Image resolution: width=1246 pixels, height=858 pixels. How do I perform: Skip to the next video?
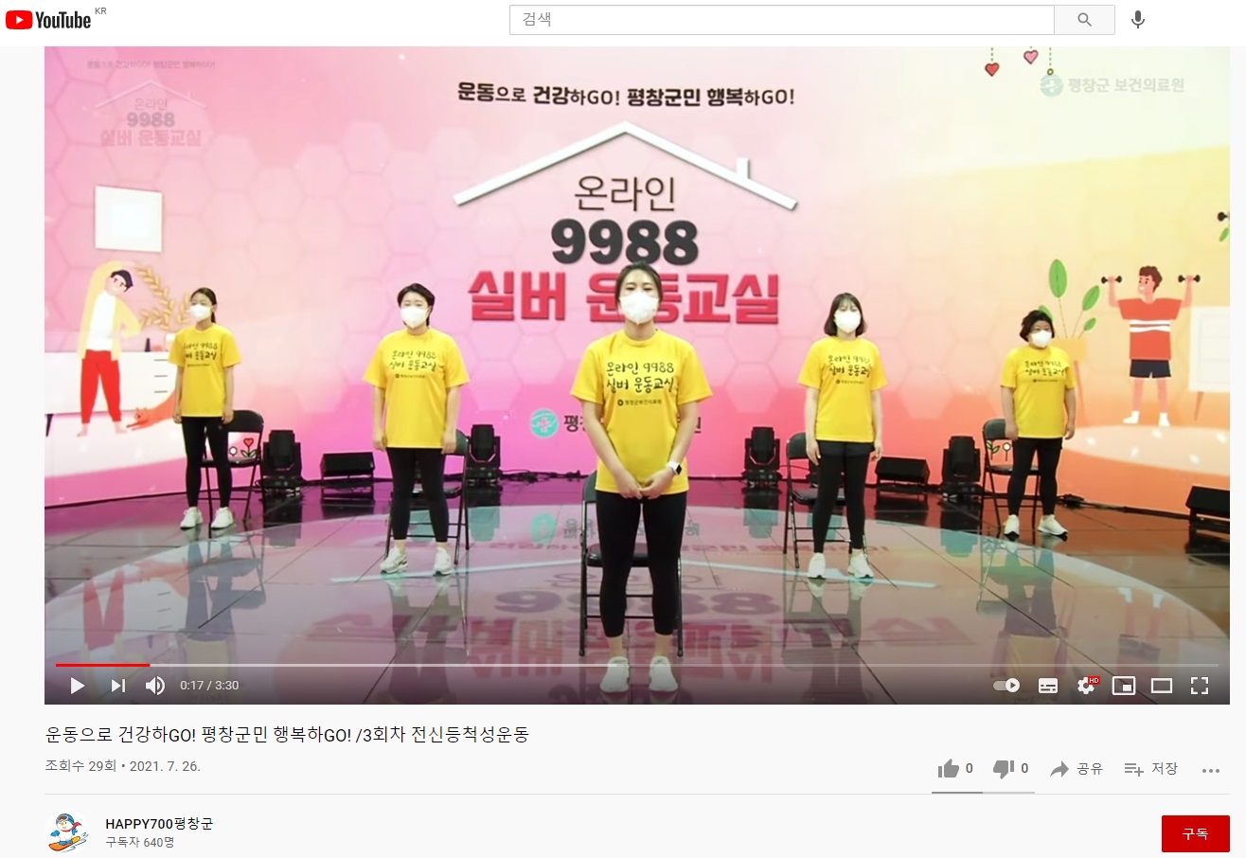point(117,686)
